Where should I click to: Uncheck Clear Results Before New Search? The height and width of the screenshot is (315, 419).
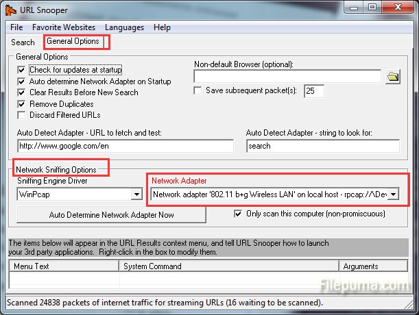(21, 92)
